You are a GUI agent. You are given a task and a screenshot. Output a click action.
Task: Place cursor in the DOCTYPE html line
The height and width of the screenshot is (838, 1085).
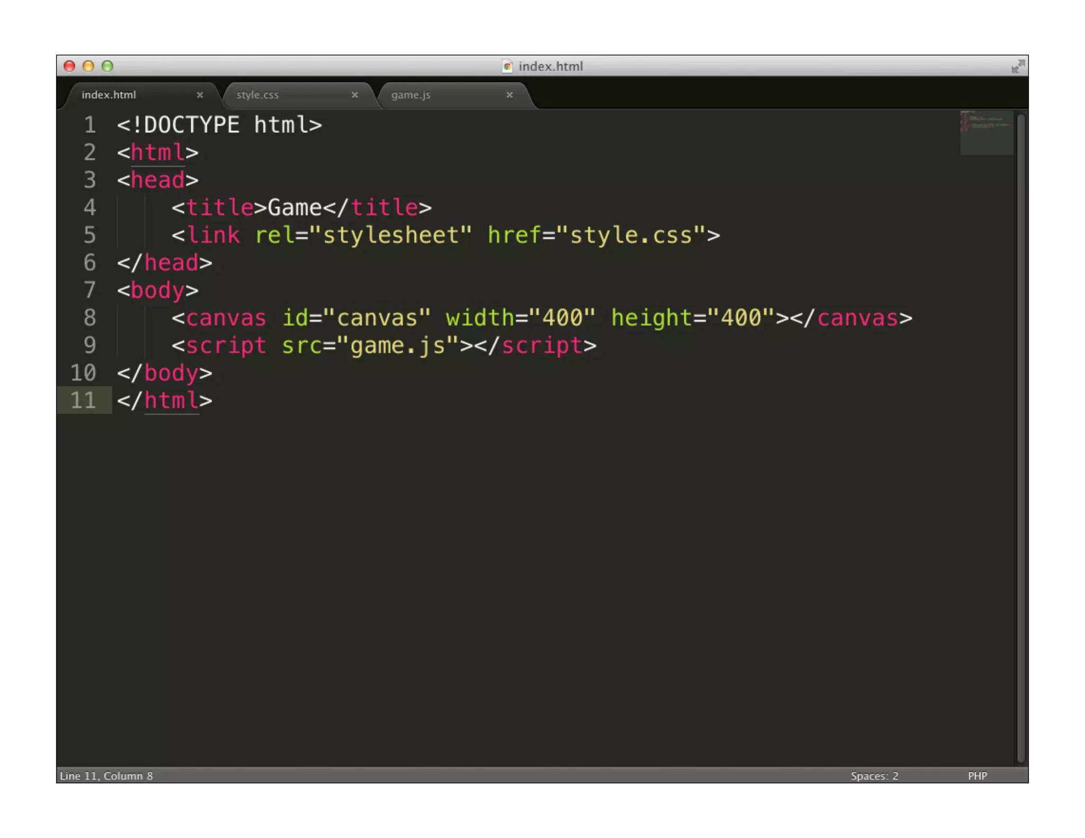click(x=219, y=125)
